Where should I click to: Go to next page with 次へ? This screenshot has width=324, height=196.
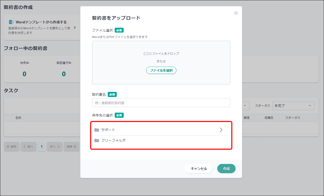(55, 146)
